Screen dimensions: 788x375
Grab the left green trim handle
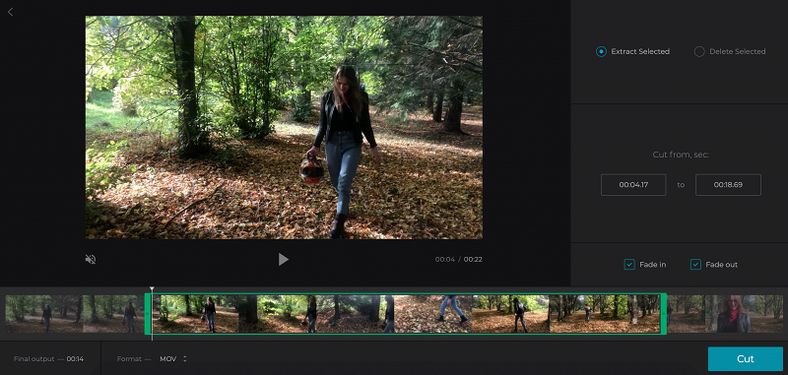pyautogui.click(x=148, y=313)
